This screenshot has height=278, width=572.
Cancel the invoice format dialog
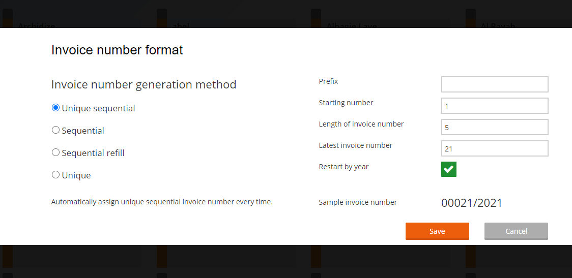[516, 231]
